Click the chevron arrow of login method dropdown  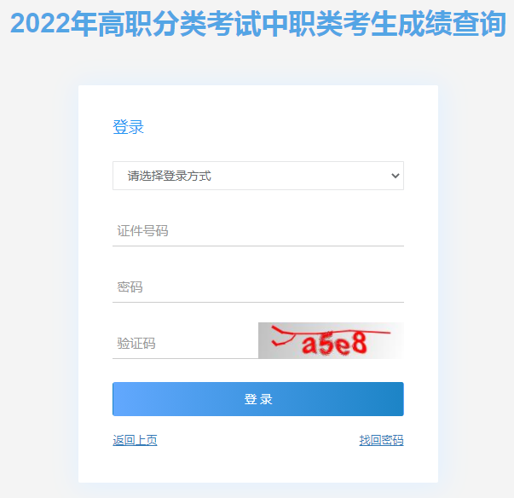(x=396, y=176)
